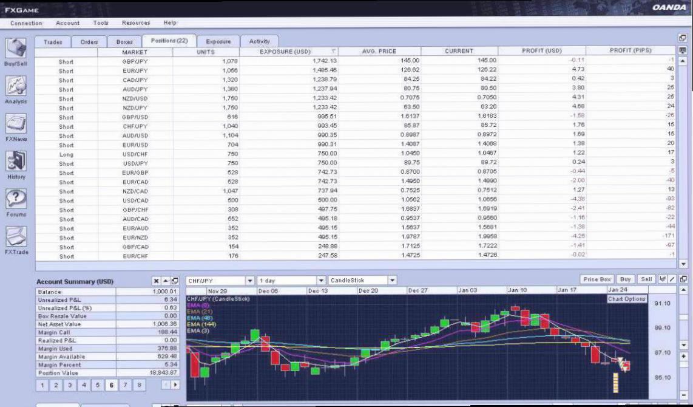Viewport: 693px width, 407px height.
Task: Open the Account menu
Action: [67, 23]
